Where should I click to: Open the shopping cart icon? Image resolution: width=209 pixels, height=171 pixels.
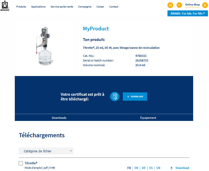pos(205,5)
